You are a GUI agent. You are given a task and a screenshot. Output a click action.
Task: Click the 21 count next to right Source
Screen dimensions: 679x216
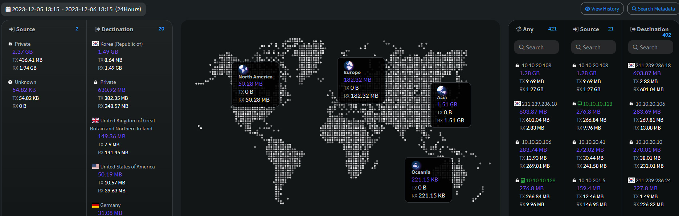(x=611, y=29)
